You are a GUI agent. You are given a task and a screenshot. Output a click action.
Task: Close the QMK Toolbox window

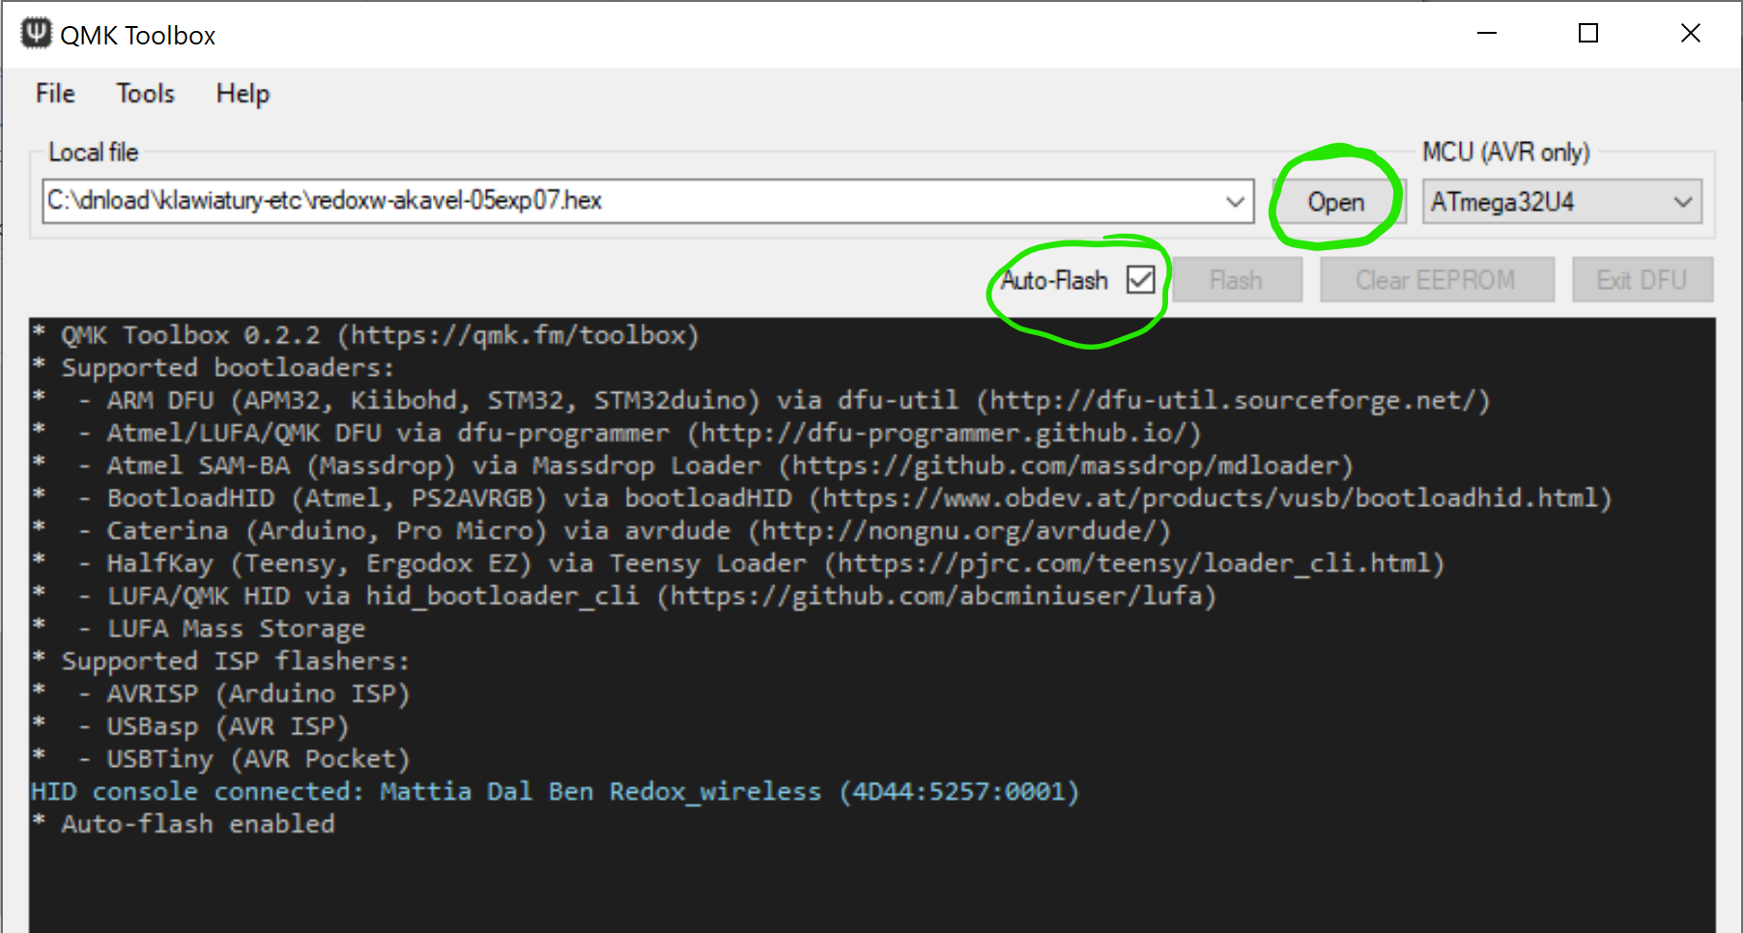pyautogui.click(x=1690, y=34)
